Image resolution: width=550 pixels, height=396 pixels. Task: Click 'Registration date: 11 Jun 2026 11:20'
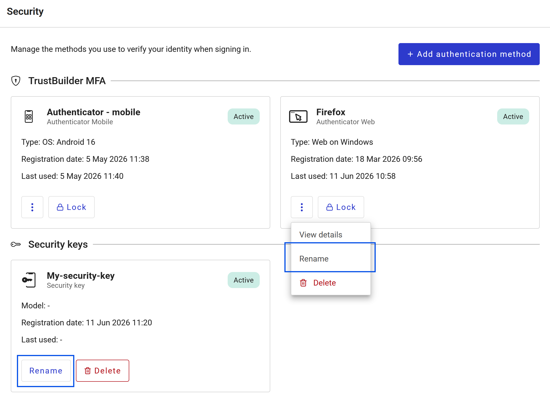[x=87, y=323]
